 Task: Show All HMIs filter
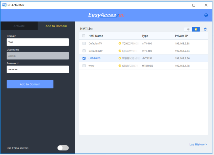point(188,29)
